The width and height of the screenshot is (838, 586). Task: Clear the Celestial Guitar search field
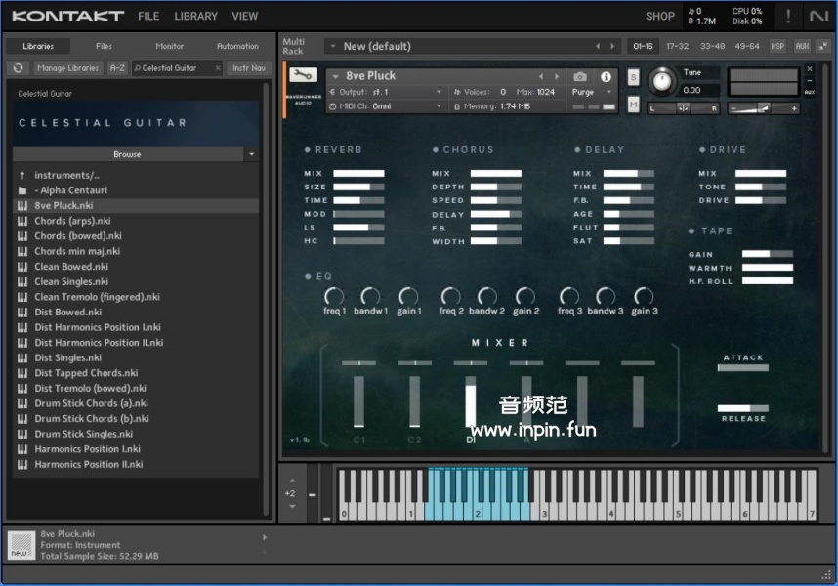[217, 68]
